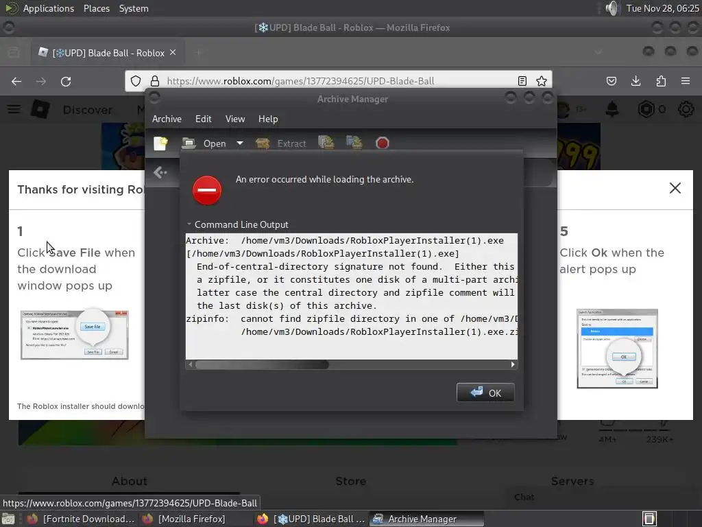Close Roblox download instructions popup

click(675, 188)
